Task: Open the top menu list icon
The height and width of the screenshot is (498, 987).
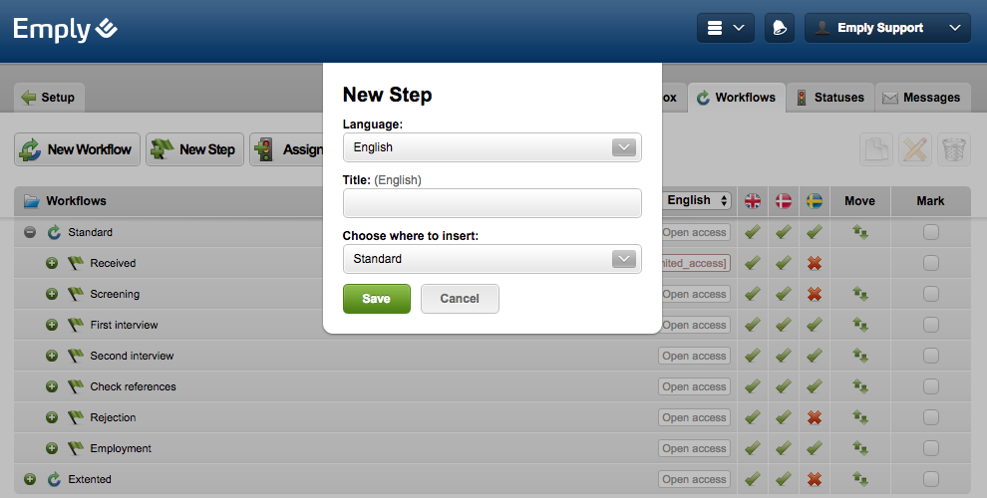Action: [725, 28]
